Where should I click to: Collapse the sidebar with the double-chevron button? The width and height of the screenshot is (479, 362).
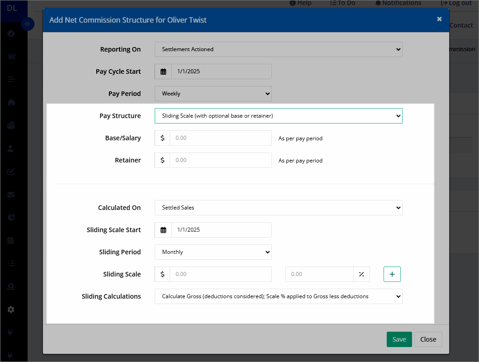(x=28, y=24)
